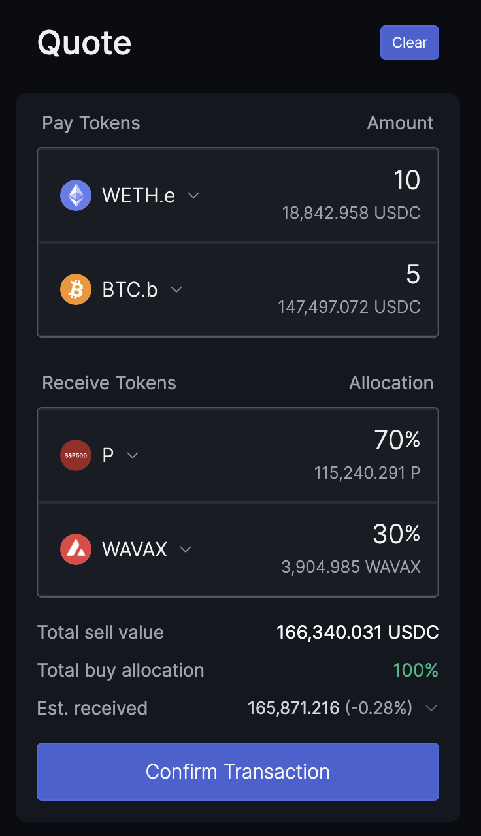Click the Total sell value amount in USDC
The height and width of the screenshot is (836, 481).
pyautogui.click(x=357, y=632)
